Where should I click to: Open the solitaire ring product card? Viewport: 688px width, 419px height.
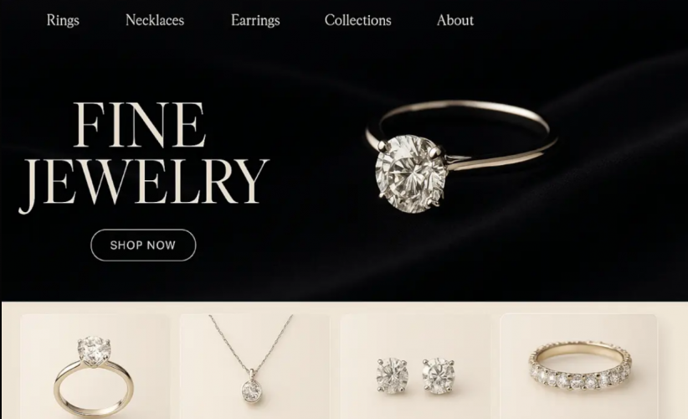95,367
